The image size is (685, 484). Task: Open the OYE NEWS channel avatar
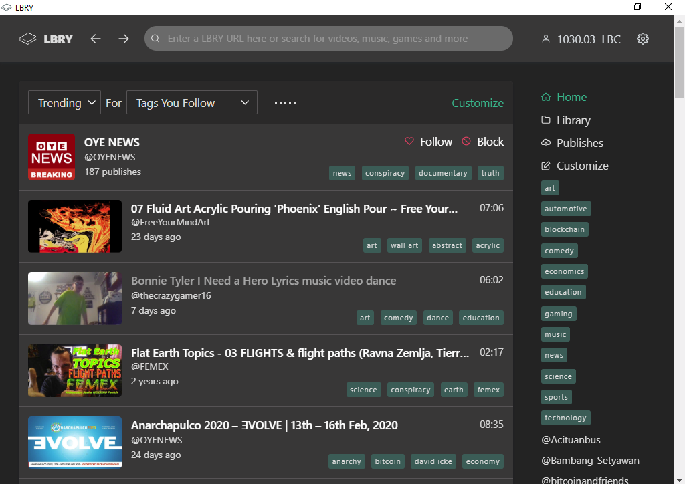coord(52,157)
